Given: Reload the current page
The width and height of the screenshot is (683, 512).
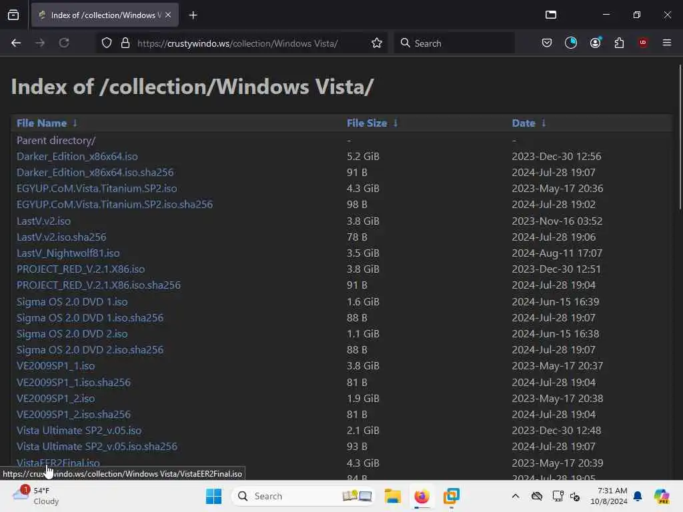Looking at the screenshot, I should pos(64,43).
